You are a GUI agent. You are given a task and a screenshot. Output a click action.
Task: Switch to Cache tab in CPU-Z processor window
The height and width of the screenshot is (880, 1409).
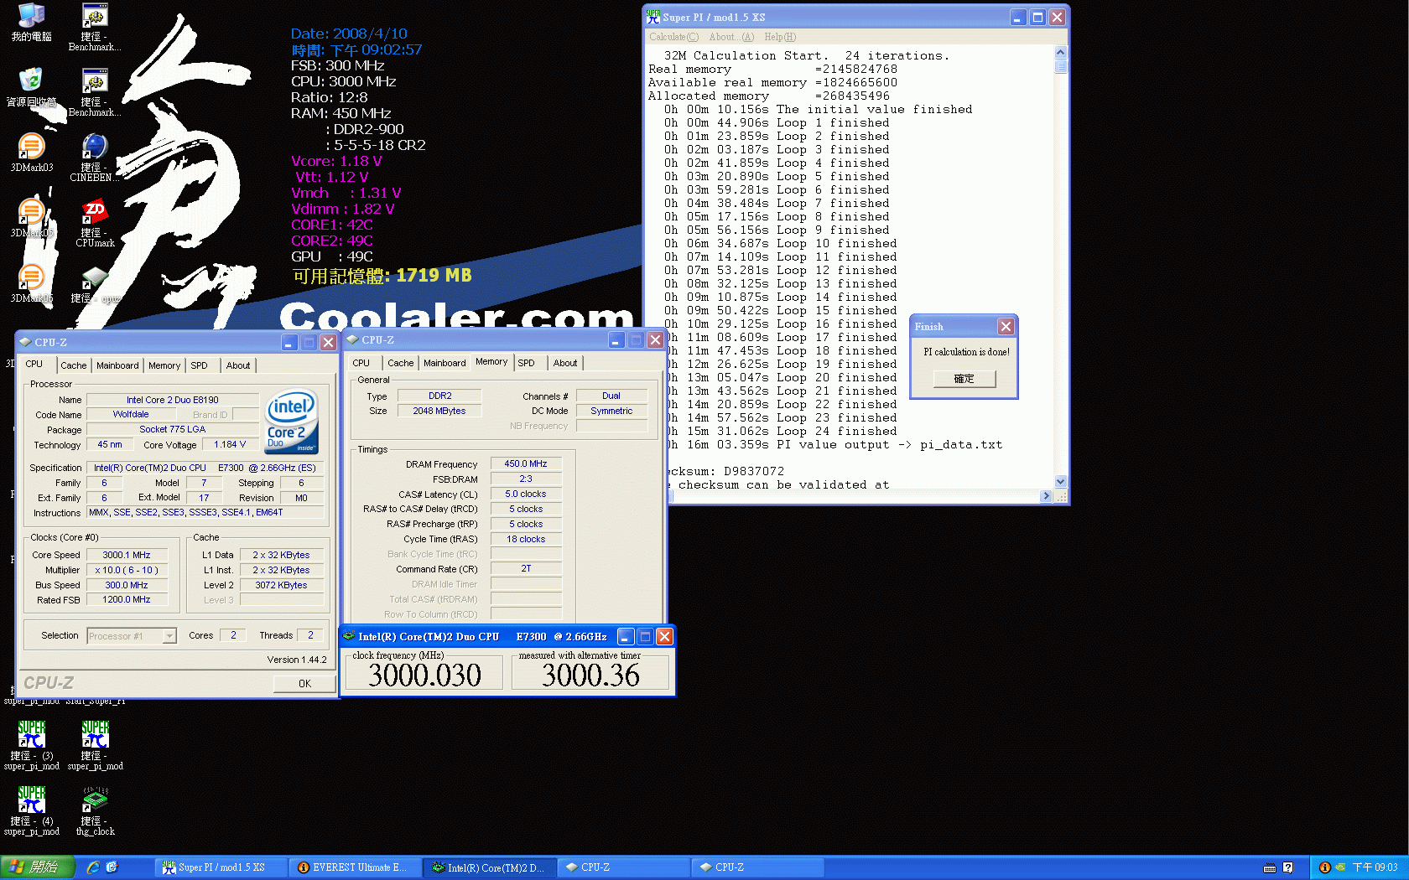[73, 365]
